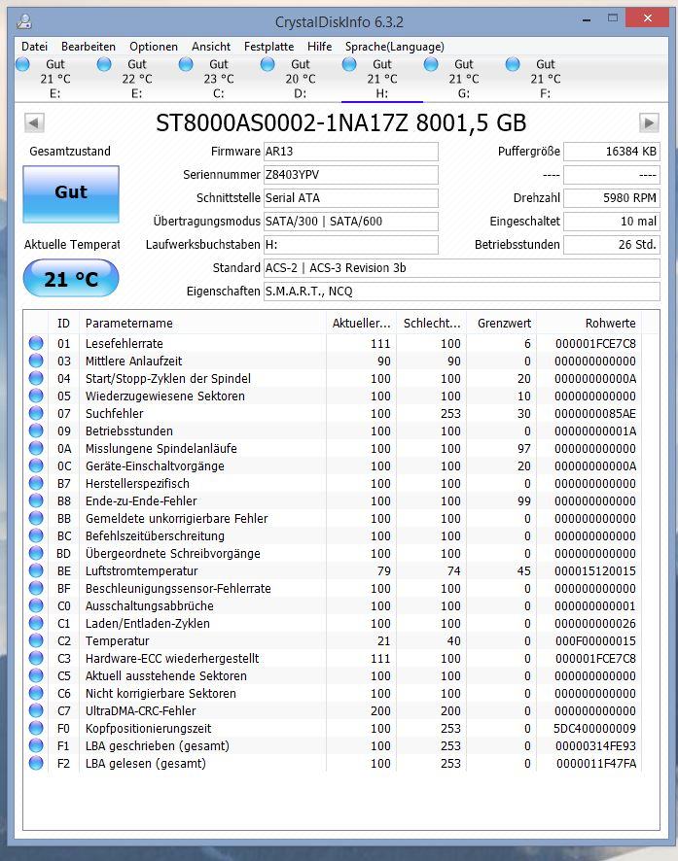Image resolution: width=678 pixels, height=861 pixels.
Task: Click status icon for Hardware-ECC wiederhergestellt row
Action: 36,658
